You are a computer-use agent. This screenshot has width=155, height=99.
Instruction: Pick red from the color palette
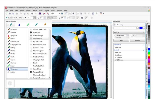click(149, 57)
